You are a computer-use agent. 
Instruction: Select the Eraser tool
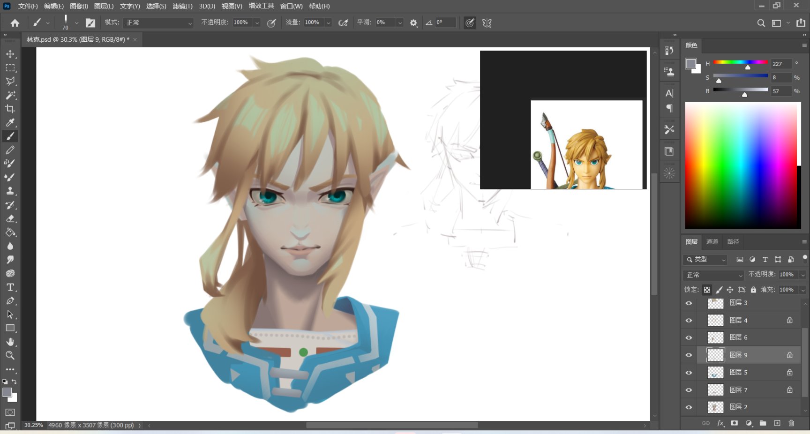coord(10,218)
